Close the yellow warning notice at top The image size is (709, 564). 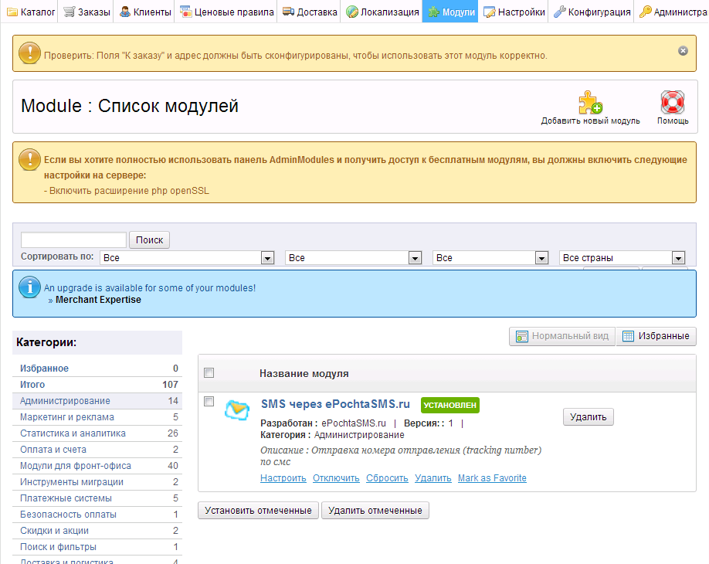[683, 50]
